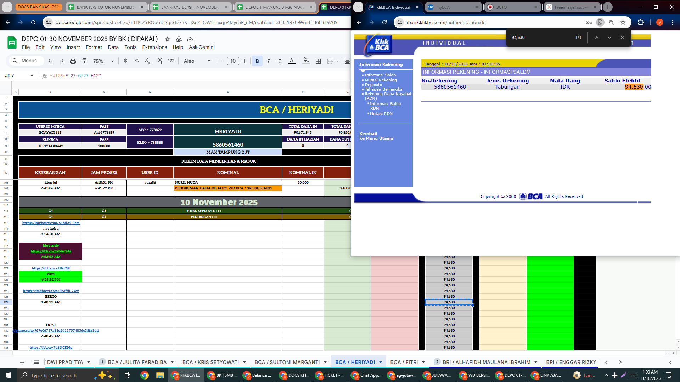Search the Menus box in Sheets toolbar
Image resolution: width=680 pixels, height=382 pixels.
tap(27, 61)
